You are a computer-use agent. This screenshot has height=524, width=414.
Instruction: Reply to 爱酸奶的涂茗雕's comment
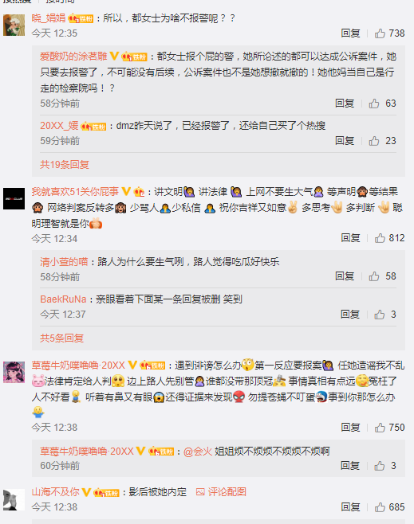tap(345, 104)
